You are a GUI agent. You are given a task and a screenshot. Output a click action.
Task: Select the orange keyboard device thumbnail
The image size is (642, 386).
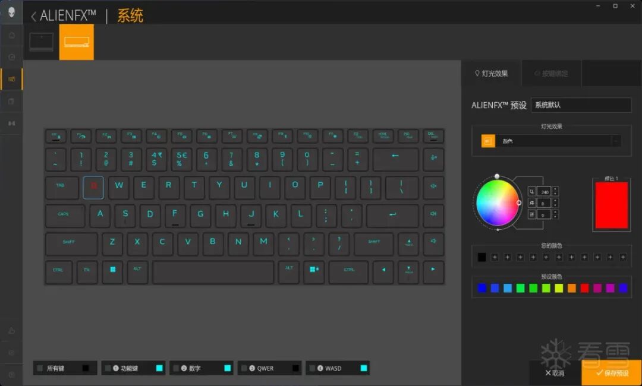[x=77, y=42]
